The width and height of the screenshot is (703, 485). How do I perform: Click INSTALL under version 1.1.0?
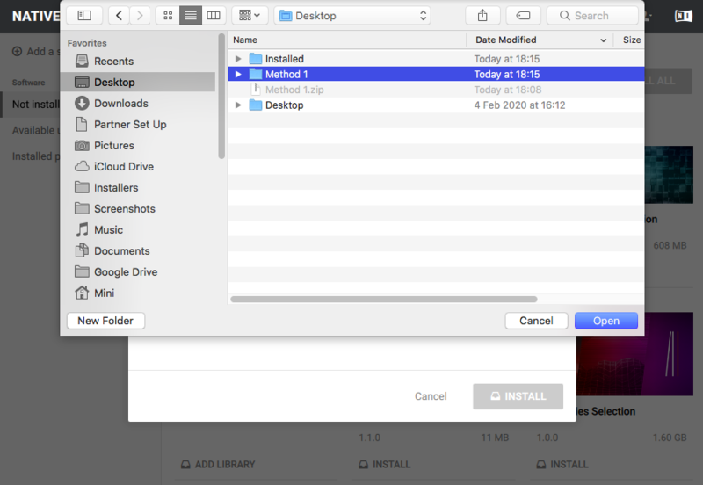[x=385, y=465]
